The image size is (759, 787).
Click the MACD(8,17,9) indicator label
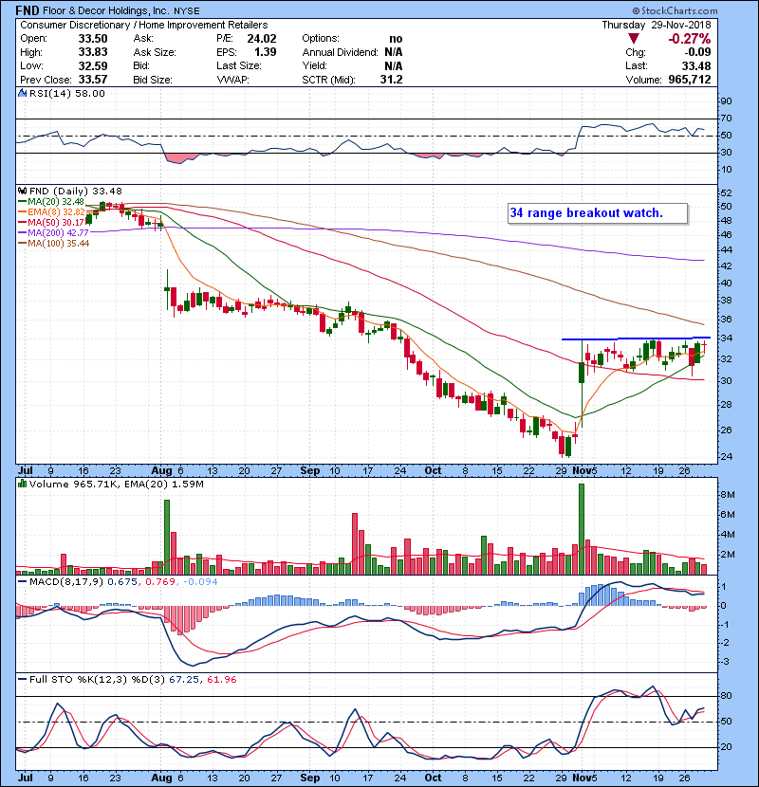tap(66, 582)
